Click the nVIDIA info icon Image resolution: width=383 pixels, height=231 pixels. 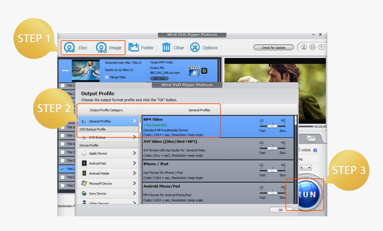[x=315, y=150]
